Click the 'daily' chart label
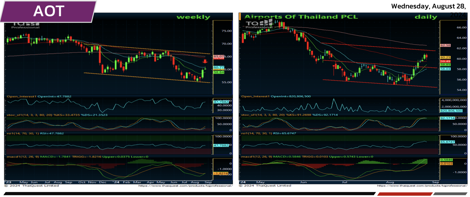 426,17
